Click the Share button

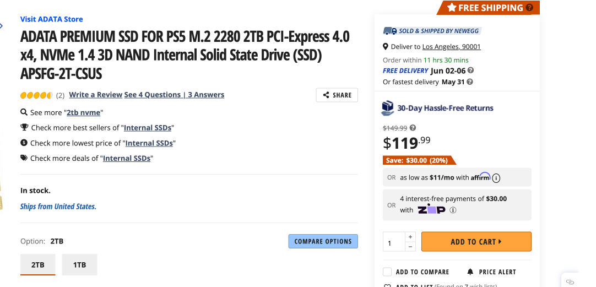click(x=337, y=95)
